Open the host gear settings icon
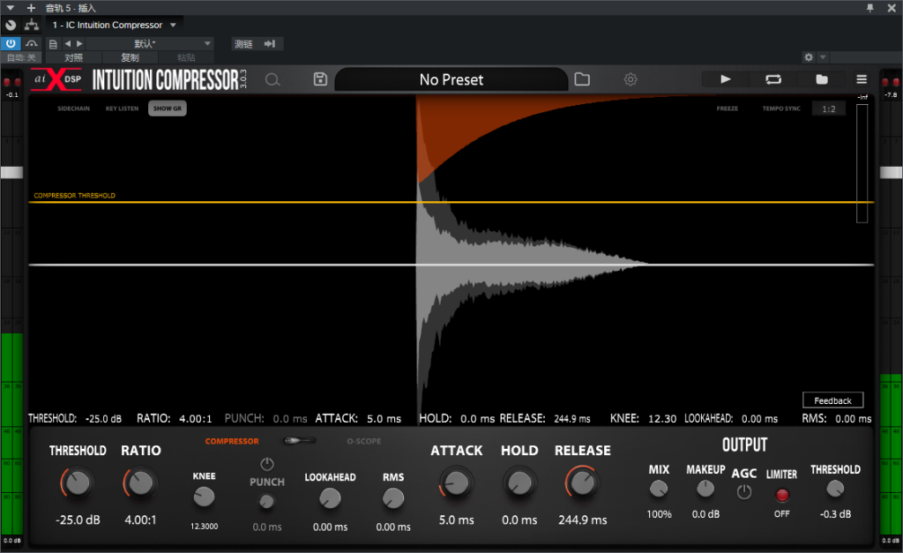 click(809, 57)
